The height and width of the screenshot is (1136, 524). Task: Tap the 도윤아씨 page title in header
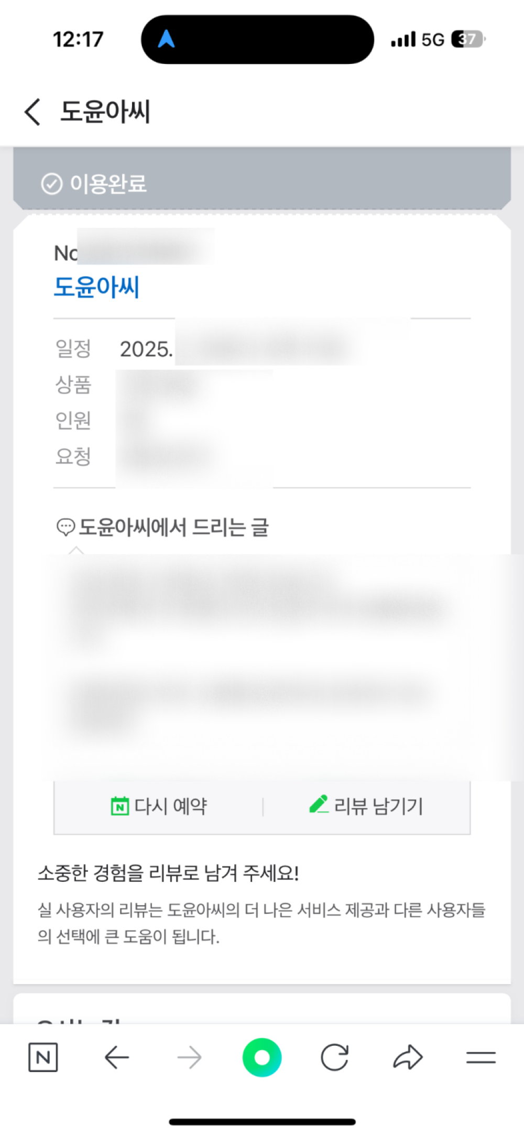(x=105, y=112)
